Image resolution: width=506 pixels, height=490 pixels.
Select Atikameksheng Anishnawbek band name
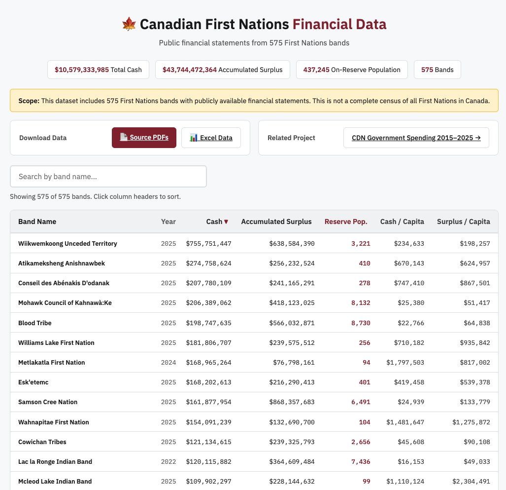(x=61, y=263)
